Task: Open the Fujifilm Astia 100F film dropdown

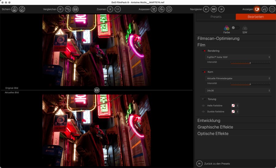Action: point(238,57)
